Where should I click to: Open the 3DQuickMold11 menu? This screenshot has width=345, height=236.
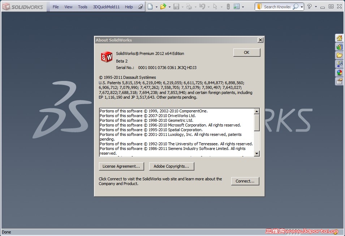pyautogui.click(x=106, y=7)
